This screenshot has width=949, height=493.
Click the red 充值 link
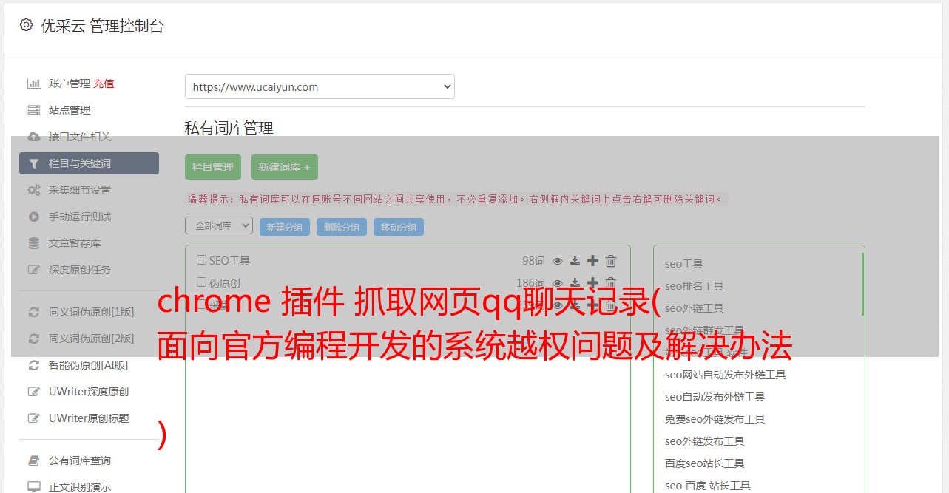pos(104,84)
